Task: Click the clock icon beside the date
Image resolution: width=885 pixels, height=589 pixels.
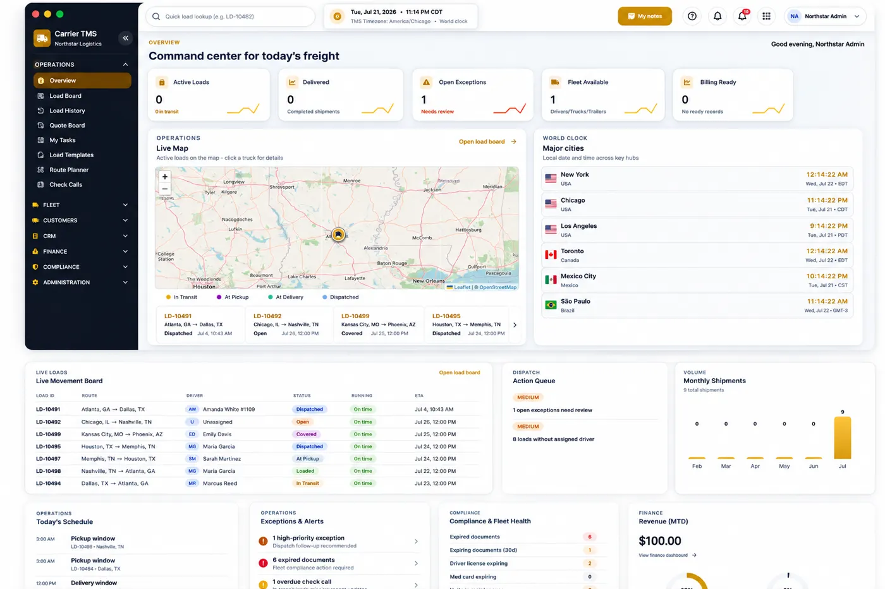Action: click(x=338, y=16)
